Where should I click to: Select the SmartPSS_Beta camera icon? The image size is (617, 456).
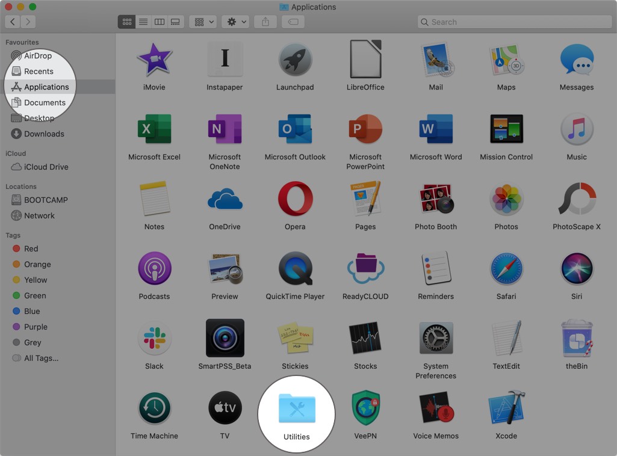pos(225,338)
